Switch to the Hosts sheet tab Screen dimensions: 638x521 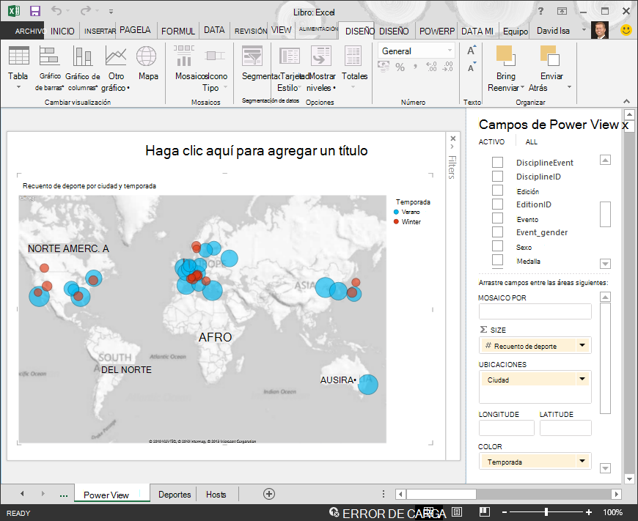(216, 494)
